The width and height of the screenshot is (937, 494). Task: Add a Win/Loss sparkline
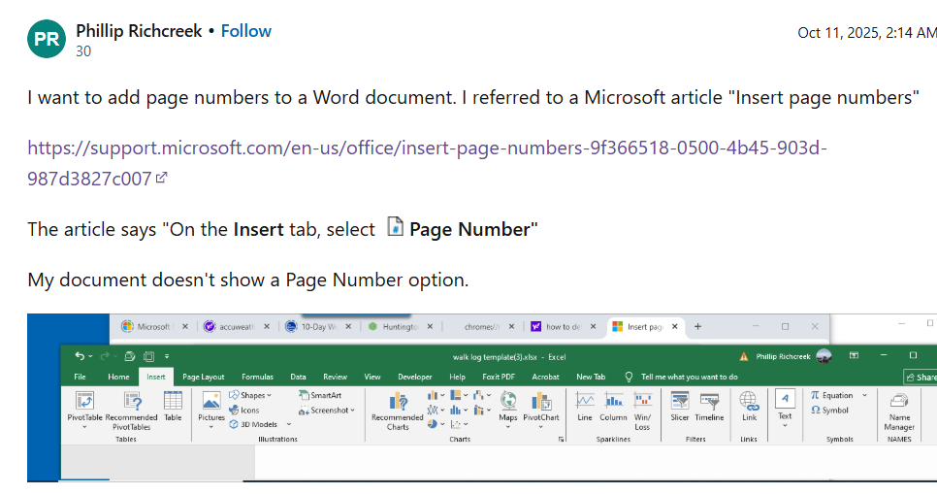click(x=642, y=411)
